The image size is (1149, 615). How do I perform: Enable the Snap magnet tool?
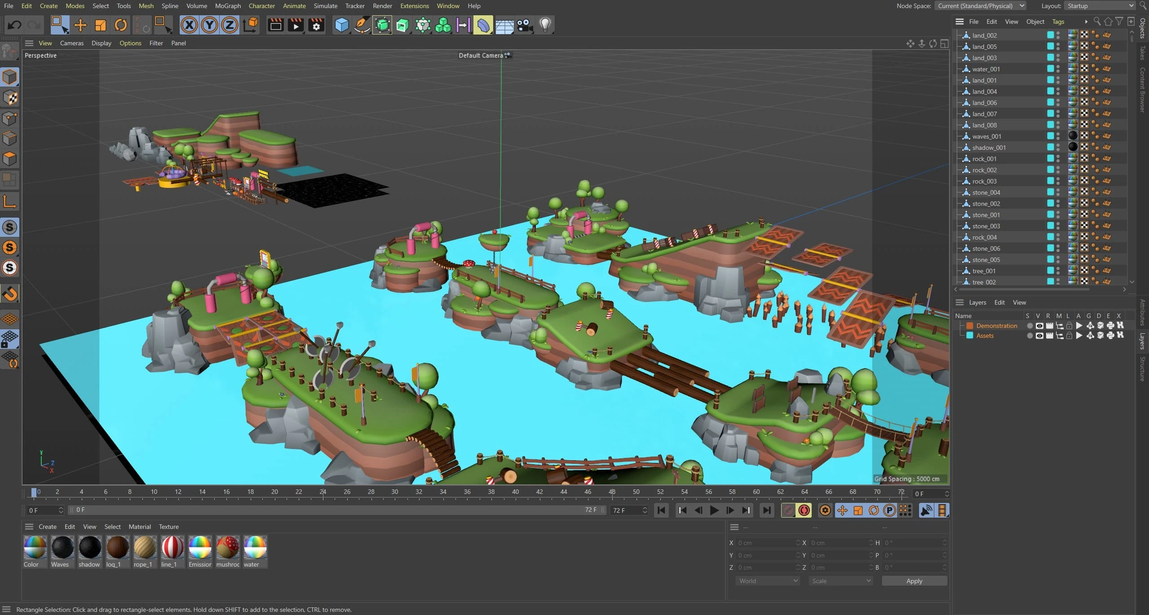[10, 294]
